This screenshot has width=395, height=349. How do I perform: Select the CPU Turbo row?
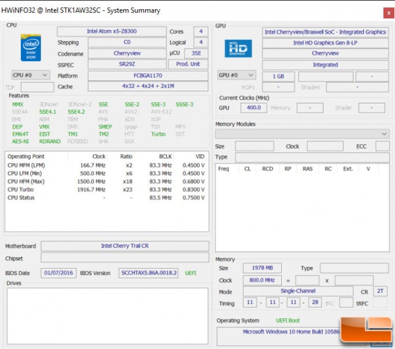(106, 190)
